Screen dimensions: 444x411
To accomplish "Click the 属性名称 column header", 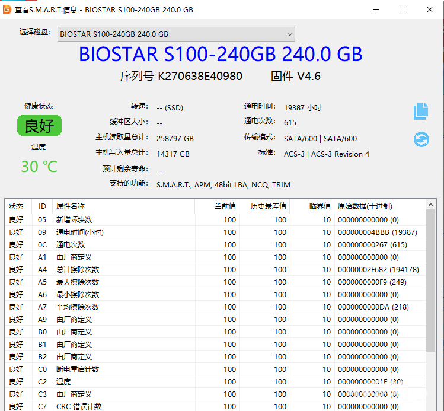I will tap(71, 206).
